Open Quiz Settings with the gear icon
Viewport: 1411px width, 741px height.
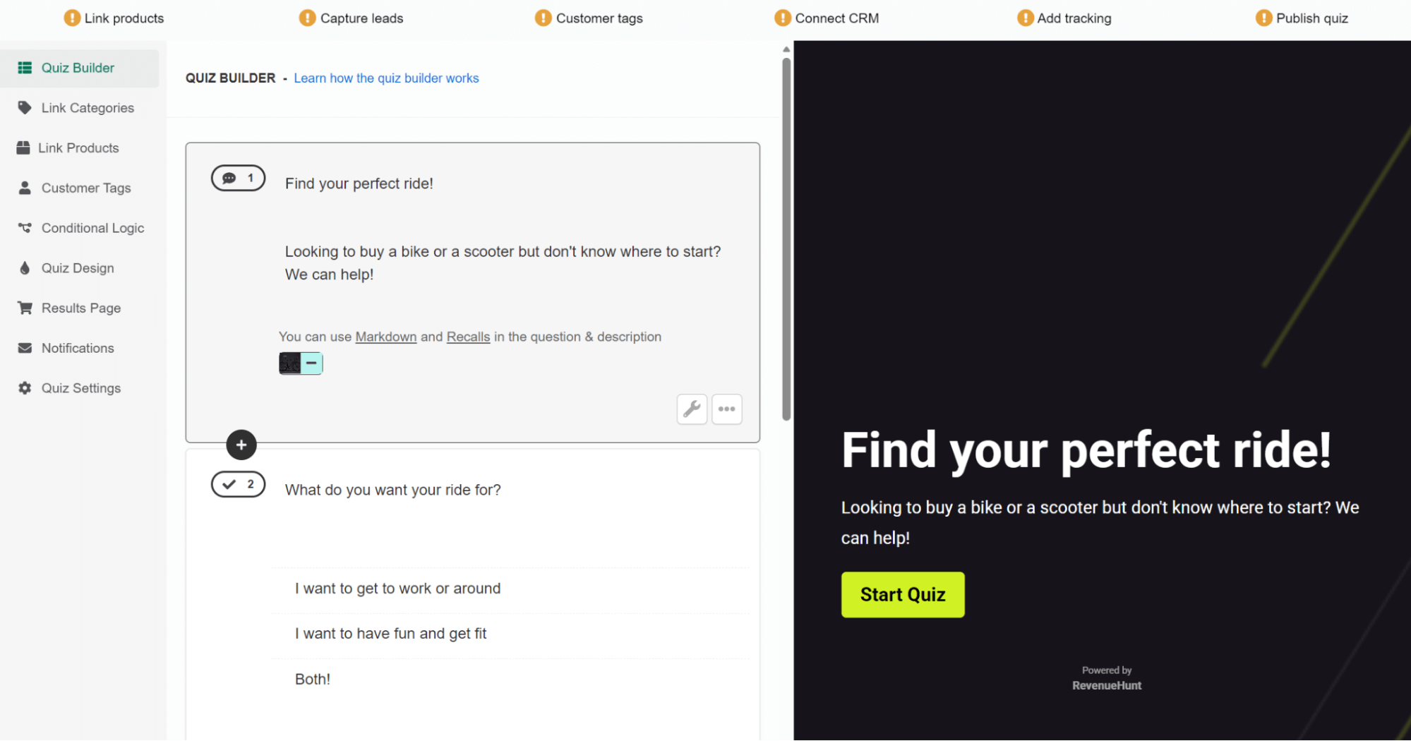25,387
